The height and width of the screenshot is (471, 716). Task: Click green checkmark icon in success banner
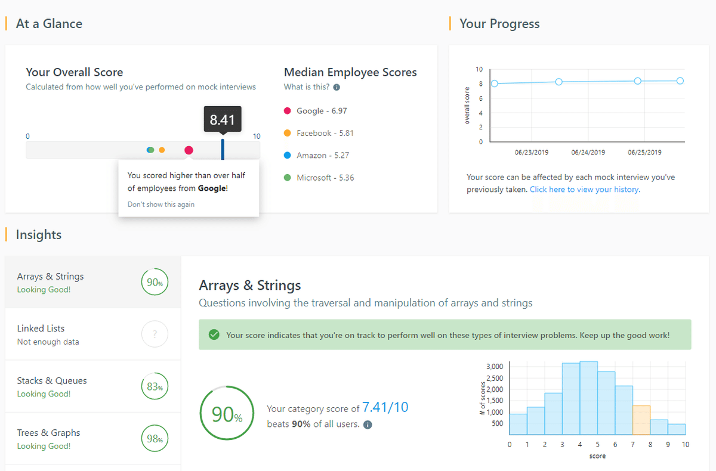(214, 335)
